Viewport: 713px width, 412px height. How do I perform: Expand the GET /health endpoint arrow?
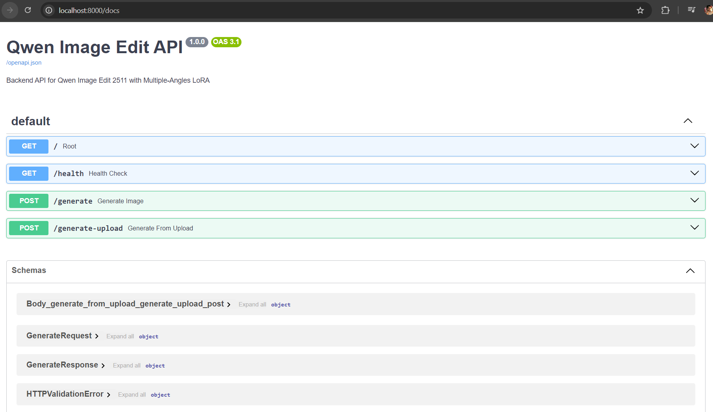[x=694, y=173]
